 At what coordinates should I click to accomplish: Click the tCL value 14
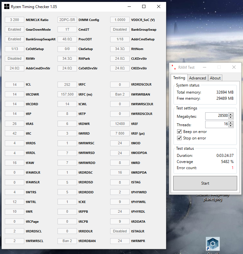pos(15,85)
